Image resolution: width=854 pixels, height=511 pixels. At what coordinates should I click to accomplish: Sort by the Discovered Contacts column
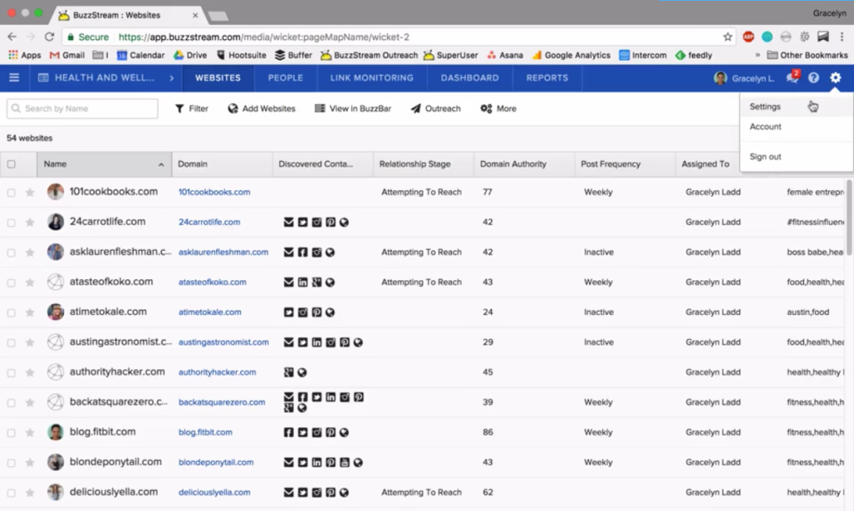click(323, 163)
